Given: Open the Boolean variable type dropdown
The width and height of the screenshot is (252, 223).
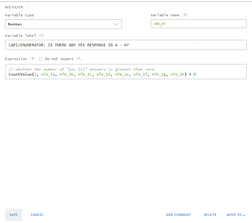Looking at the screenshot, I should 63,24.
